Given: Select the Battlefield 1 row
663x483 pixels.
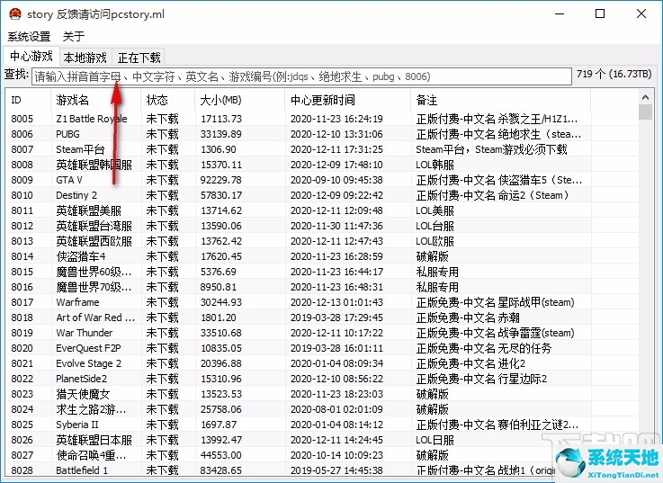Looking at the screenshot, I should click(322, 470).
